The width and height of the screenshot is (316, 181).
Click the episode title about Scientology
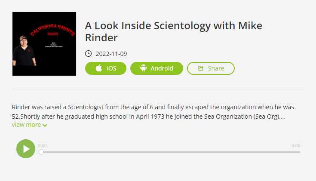174,31
